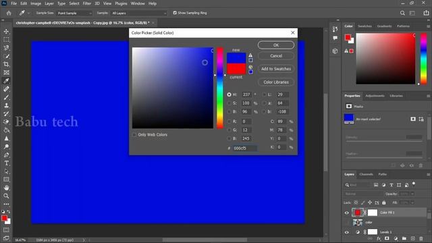432x243 pixels.
Task: Select the H hue radio button
Action: (230, 94)
